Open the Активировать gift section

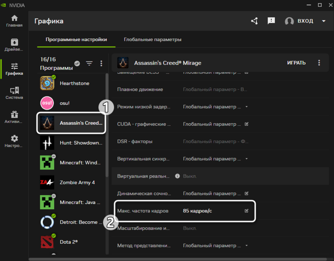point(14,117)
